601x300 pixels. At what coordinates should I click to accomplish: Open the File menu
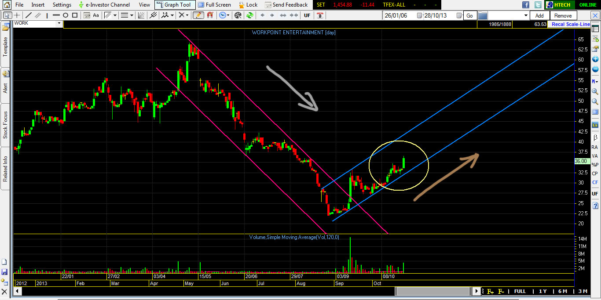tap(19, 5)
